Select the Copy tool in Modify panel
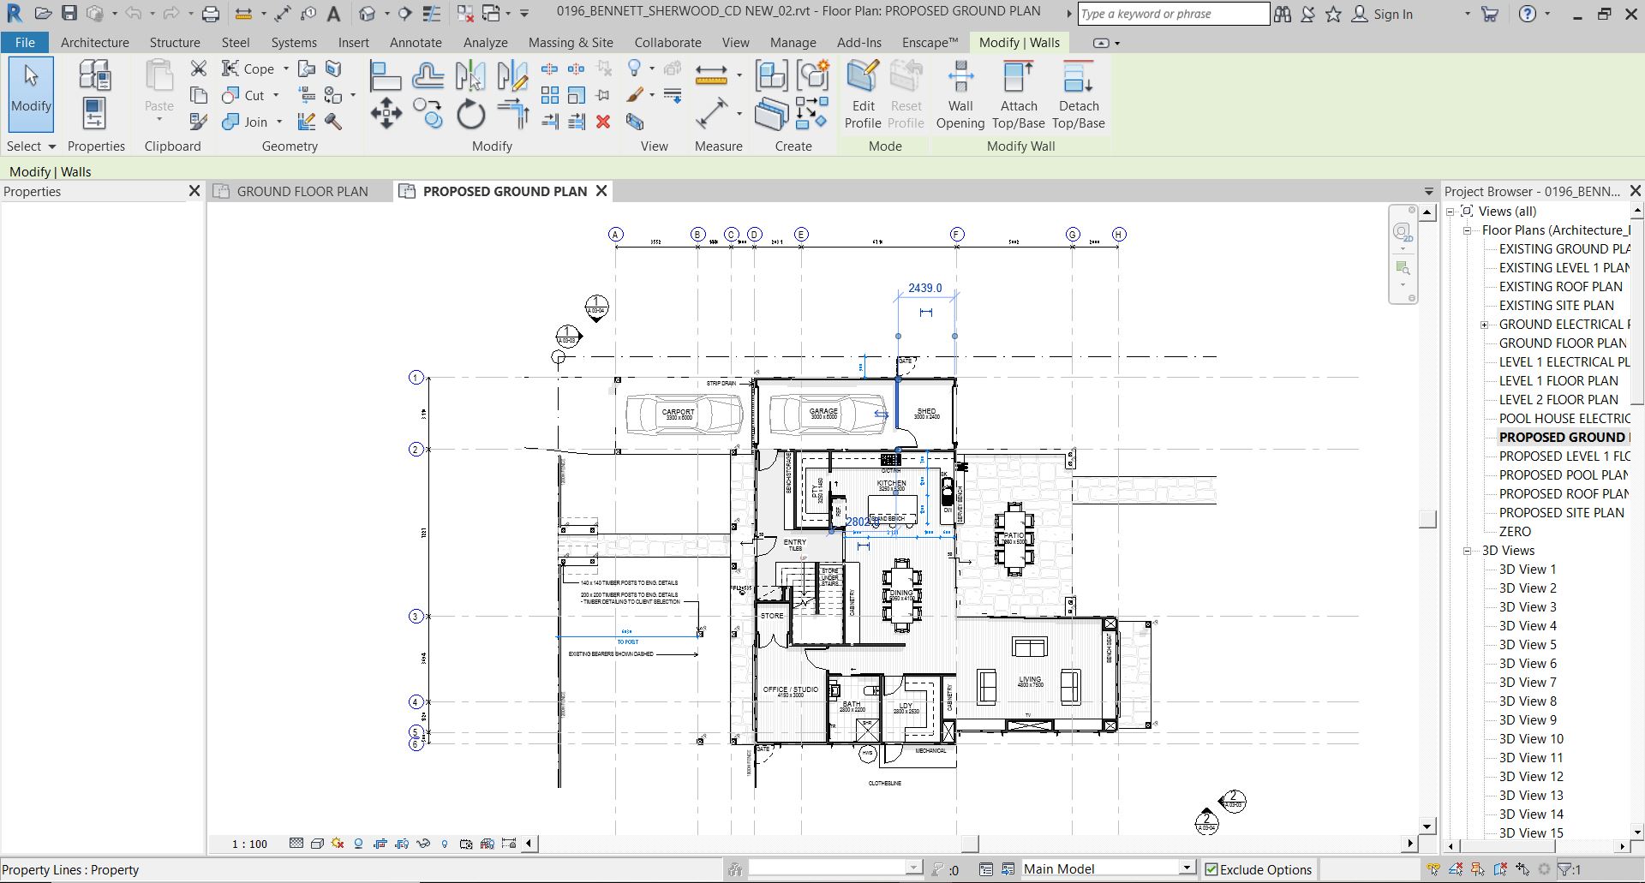Image resolution: width=1645 pixels, height=883 pixels. click(428, 113)
